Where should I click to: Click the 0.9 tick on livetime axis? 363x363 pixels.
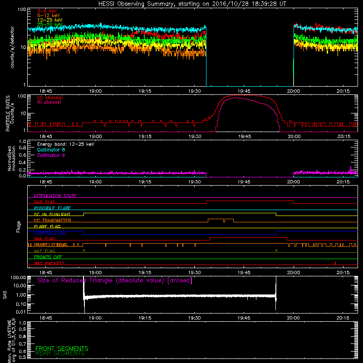tap(22, 329)
